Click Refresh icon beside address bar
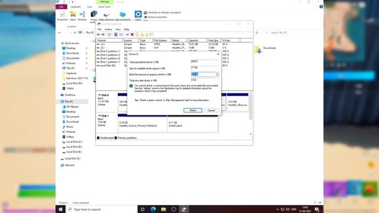The width and height of the screenshot is (379, 213). coord(257,33)
